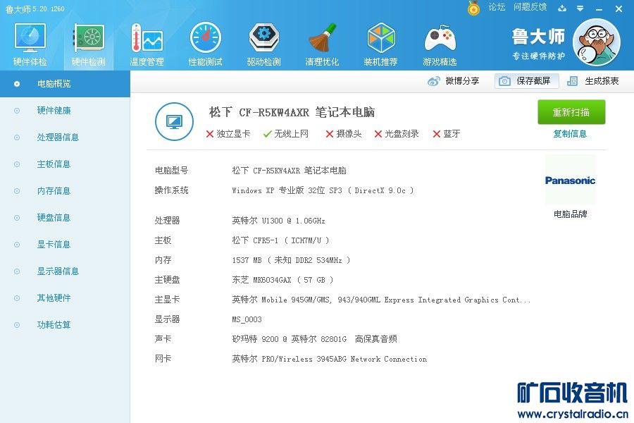634x423 pixels.
Task: Click the Lu Dashi mascot avatar
Action: pos(597,42)
